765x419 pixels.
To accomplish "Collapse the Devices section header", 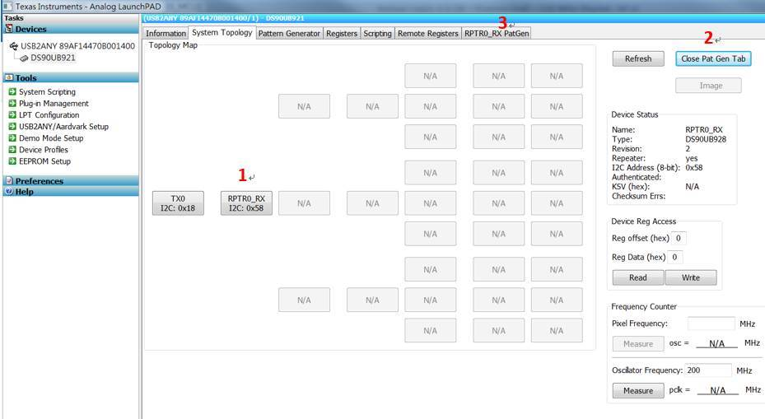I will coord(71,30).
